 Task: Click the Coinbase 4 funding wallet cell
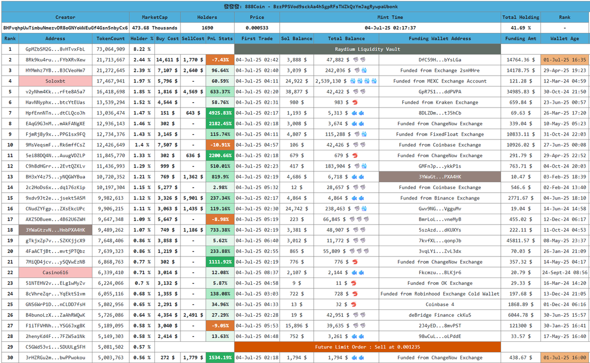(x=440, y=305)
